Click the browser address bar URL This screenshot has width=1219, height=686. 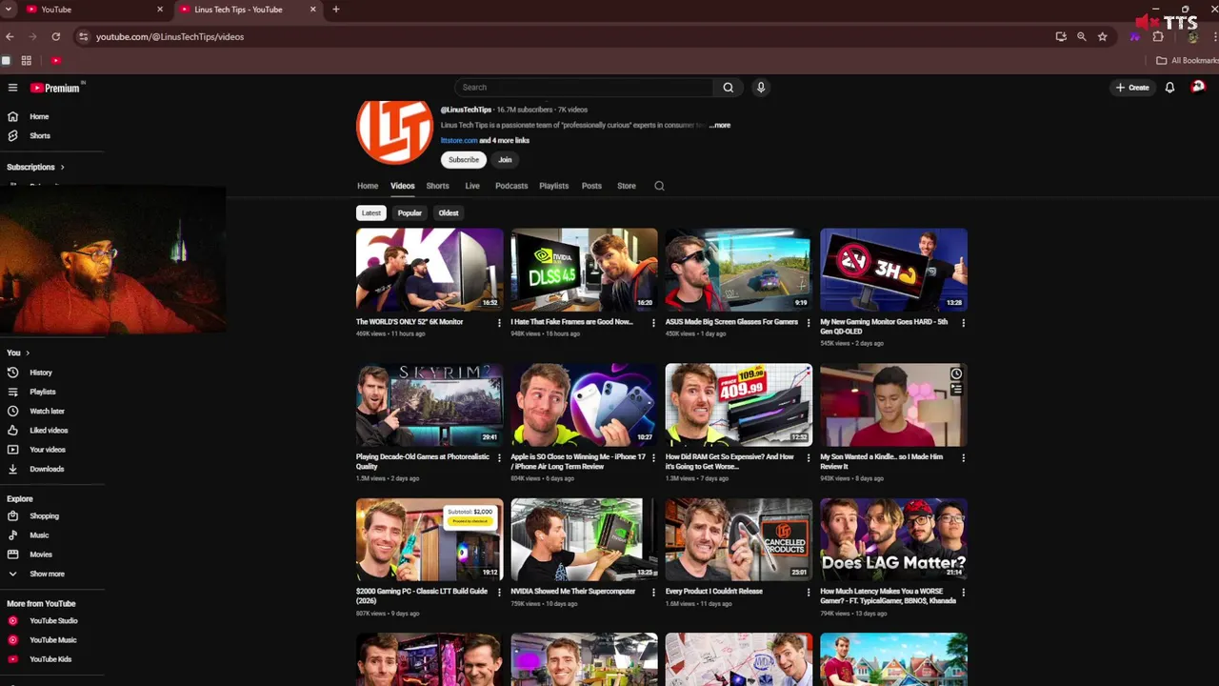coord(170,36)
